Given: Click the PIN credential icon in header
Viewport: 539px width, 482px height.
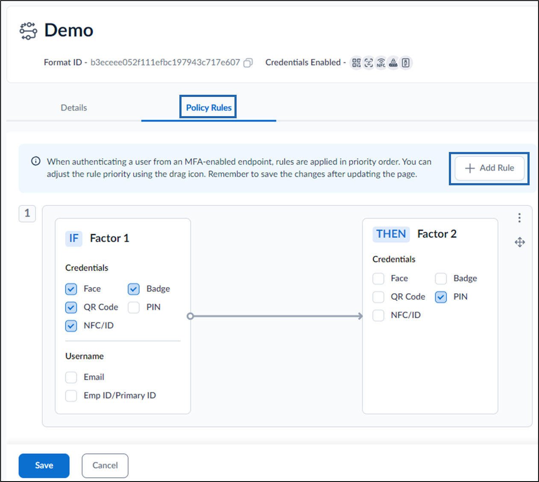Looking at the screenshot, I should pyautogui.click(x=393, y=63).
